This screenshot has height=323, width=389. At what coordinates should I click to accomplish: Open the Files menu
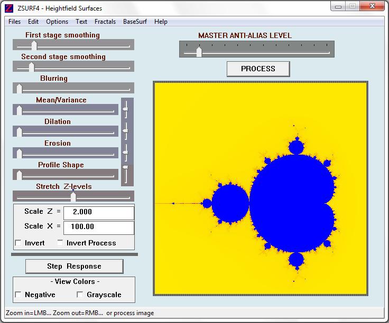pos(14,22)
